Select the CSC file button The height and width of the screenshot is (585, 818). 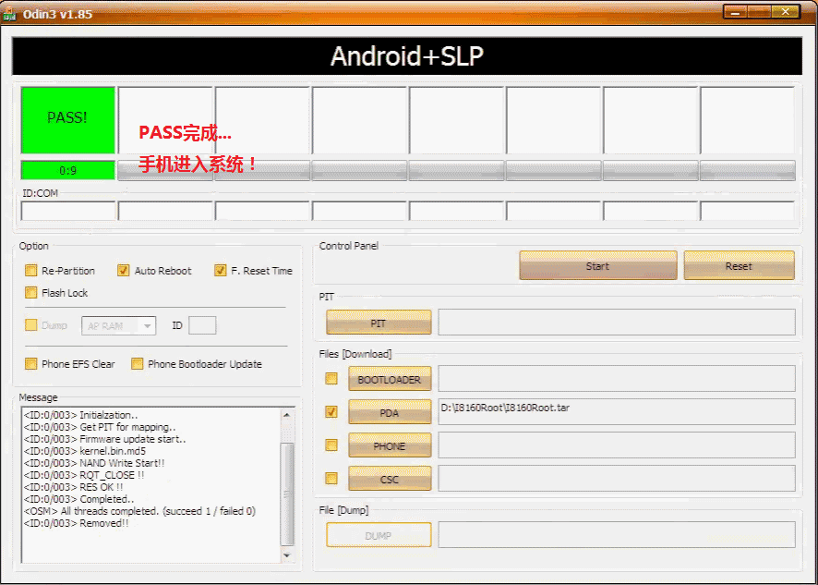tap(390, 479)
